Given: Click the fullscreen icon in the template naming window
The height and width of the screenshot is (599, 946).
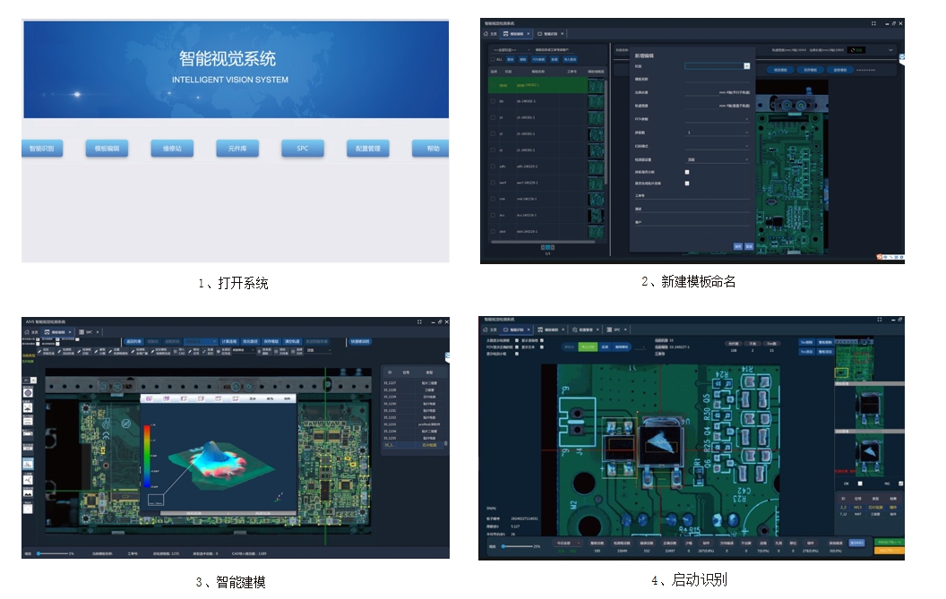Looking at the screenshot, I should click(873, 23).
